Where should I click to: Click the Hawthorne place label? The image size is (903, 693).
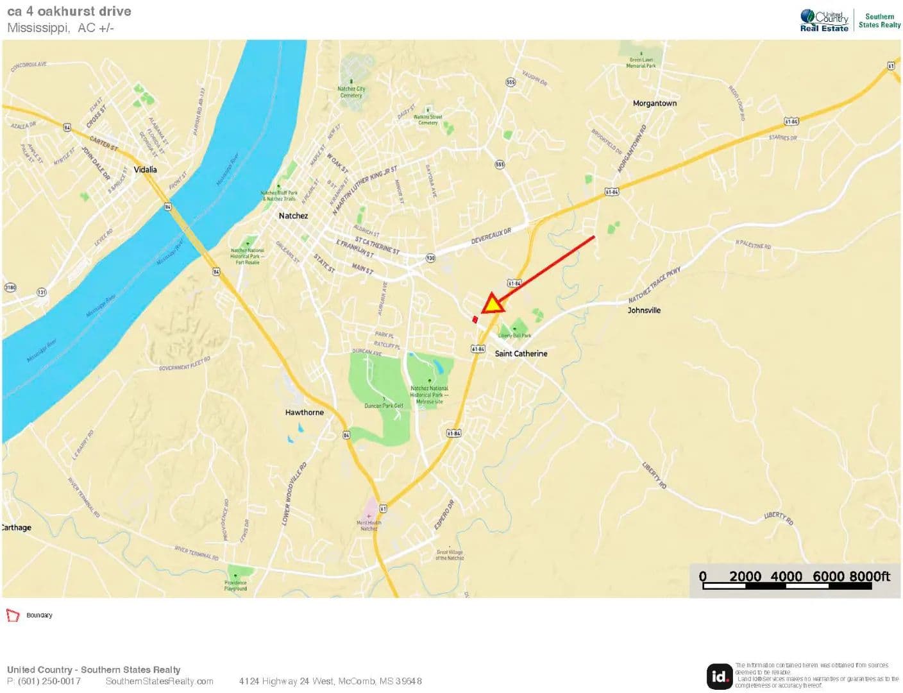tap(304, 413)
